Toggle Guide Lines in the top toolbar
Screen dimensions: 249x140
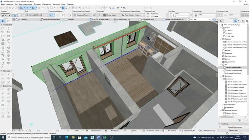[21, 8]
